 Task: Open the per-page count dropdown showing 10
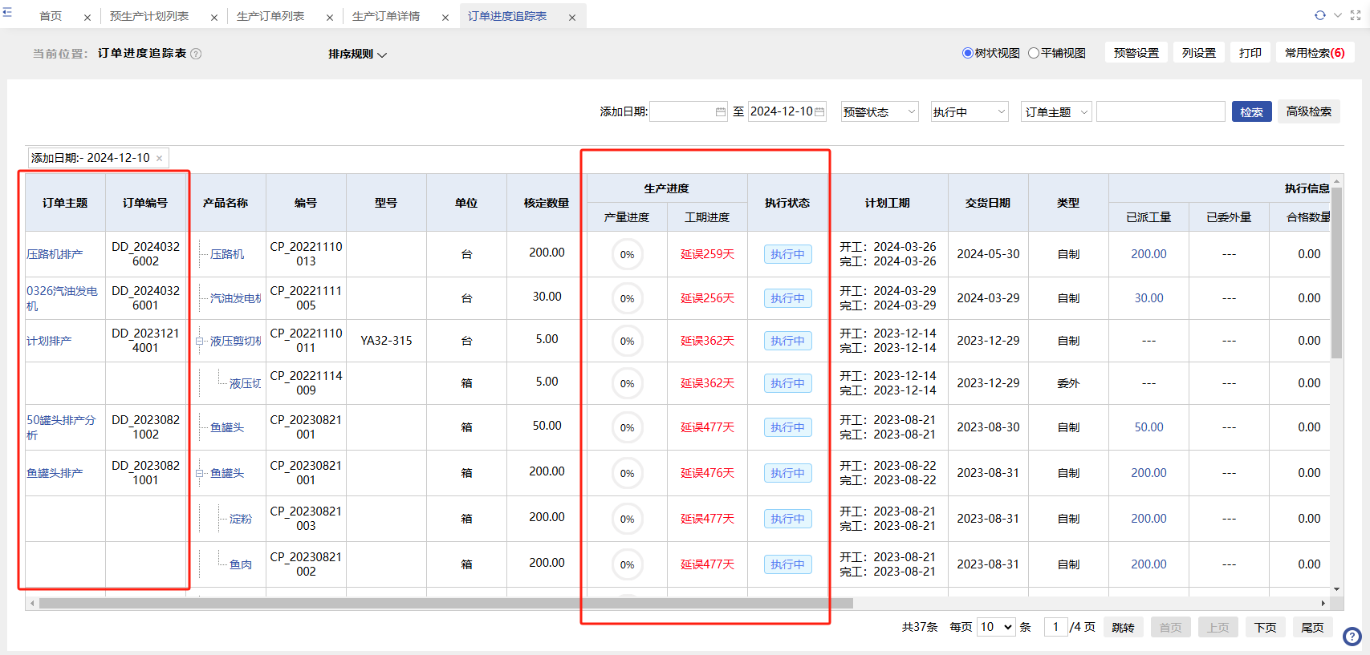coord(997,627)
